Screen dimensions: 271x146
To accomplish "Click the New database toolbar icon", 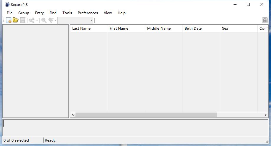I will (x=9, y=20).
